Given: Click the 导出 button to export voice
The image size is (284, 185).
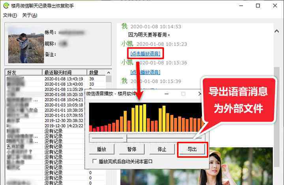Looking at the screenshot, I should point(192,149).
